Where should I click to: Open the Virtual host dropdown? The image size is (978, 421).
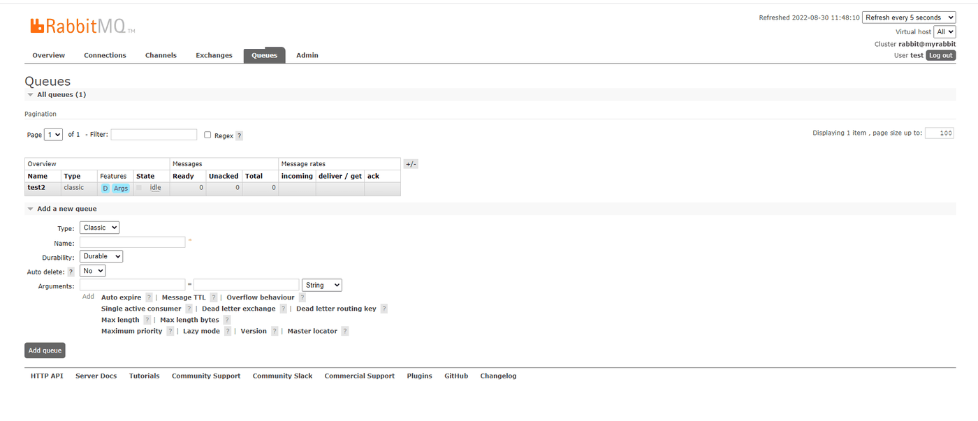click(x=944, y=32)
